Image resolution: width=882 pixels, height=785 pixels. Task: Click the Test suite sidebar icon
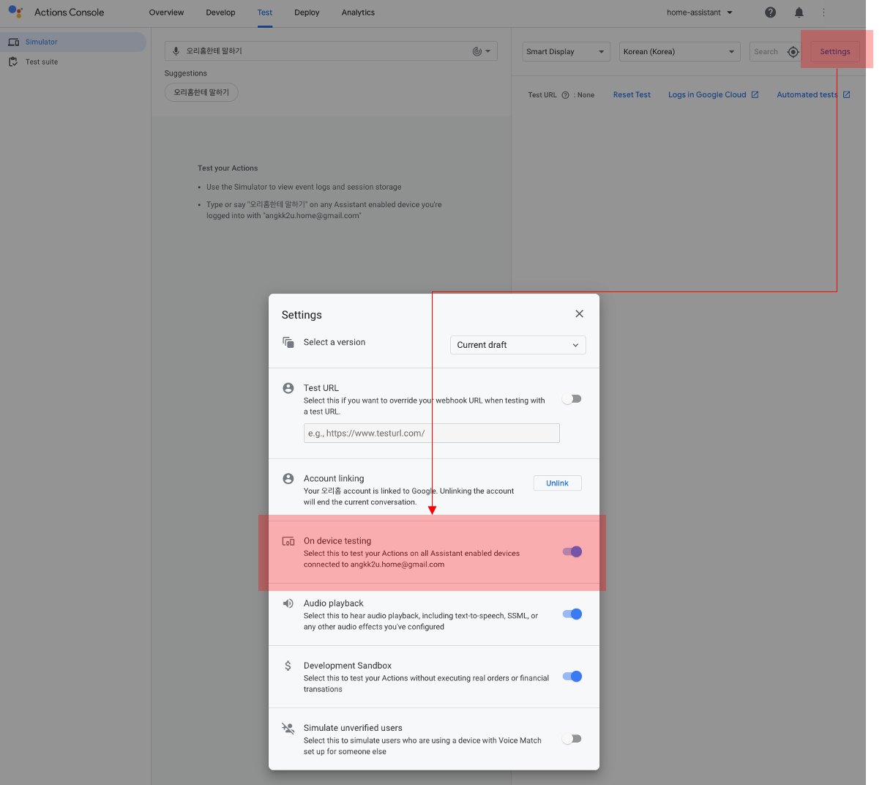(x=13, y=62)
